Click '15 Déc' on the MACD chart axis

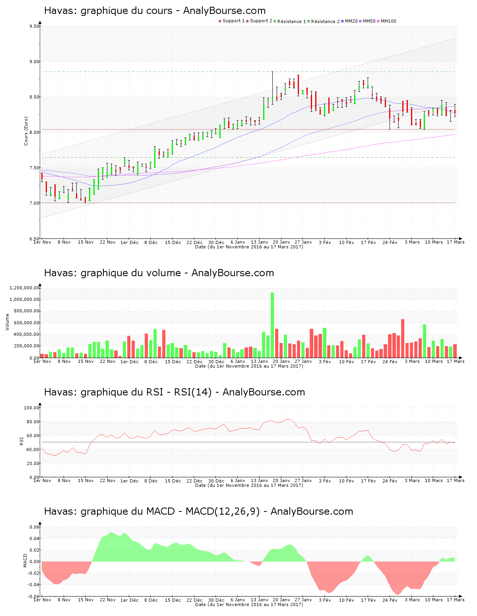point(173,600)
